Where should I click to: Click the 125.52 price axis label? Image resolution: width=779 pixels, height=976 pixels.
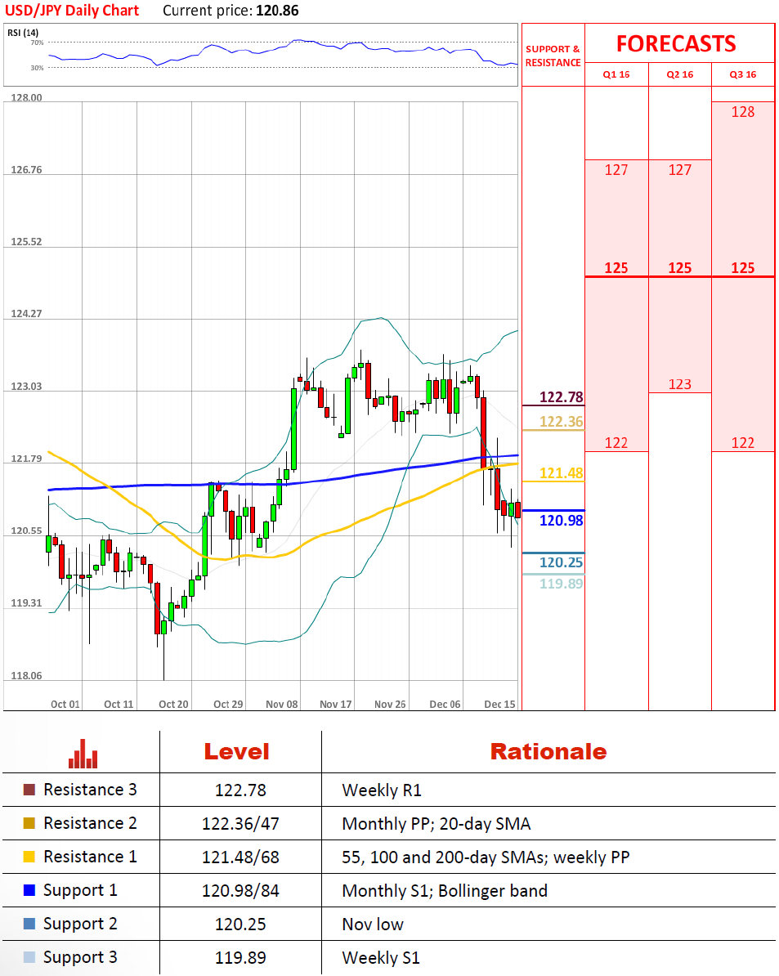(x=26, y=241)
